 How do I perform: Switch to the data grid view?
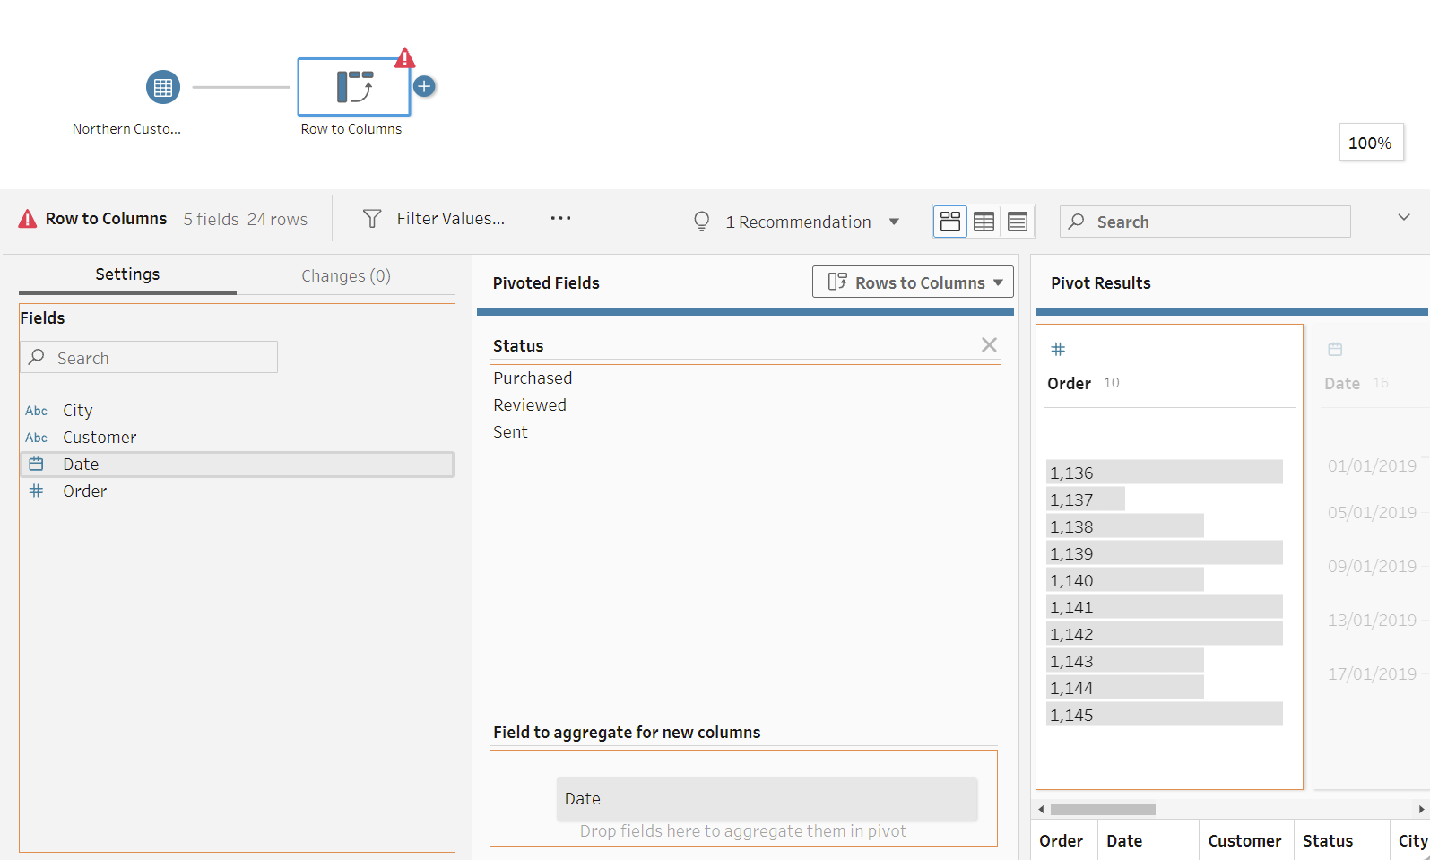pyautogui.click(x=984, y=222)
